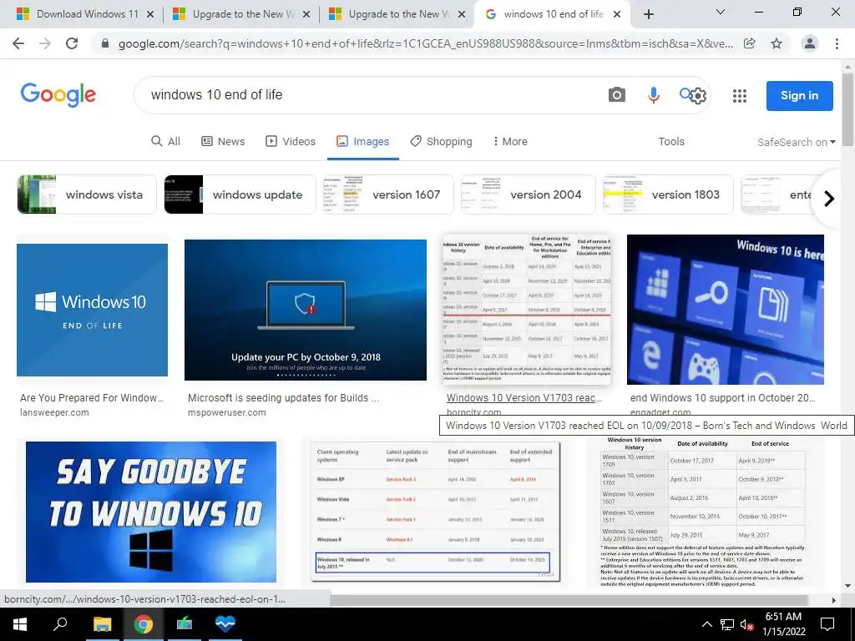Select the windows vista suggestion chip

87,194
